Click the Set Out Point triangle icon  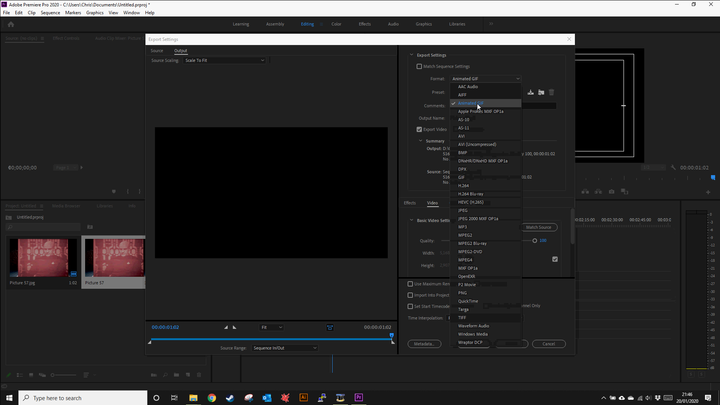click(x=235, y=327)
